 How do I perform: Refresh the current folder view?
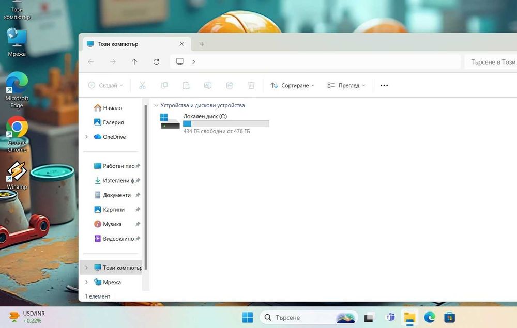[x=156, y=61]
